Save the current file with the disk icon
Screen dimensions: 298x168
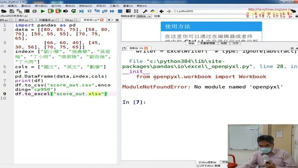(x=12, y=11)
